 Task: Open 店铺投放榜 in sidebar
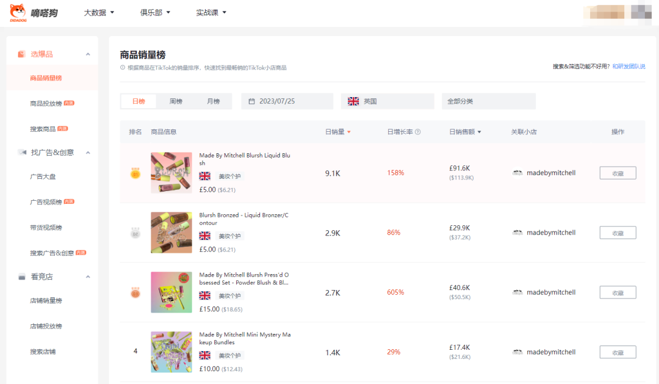46,326
